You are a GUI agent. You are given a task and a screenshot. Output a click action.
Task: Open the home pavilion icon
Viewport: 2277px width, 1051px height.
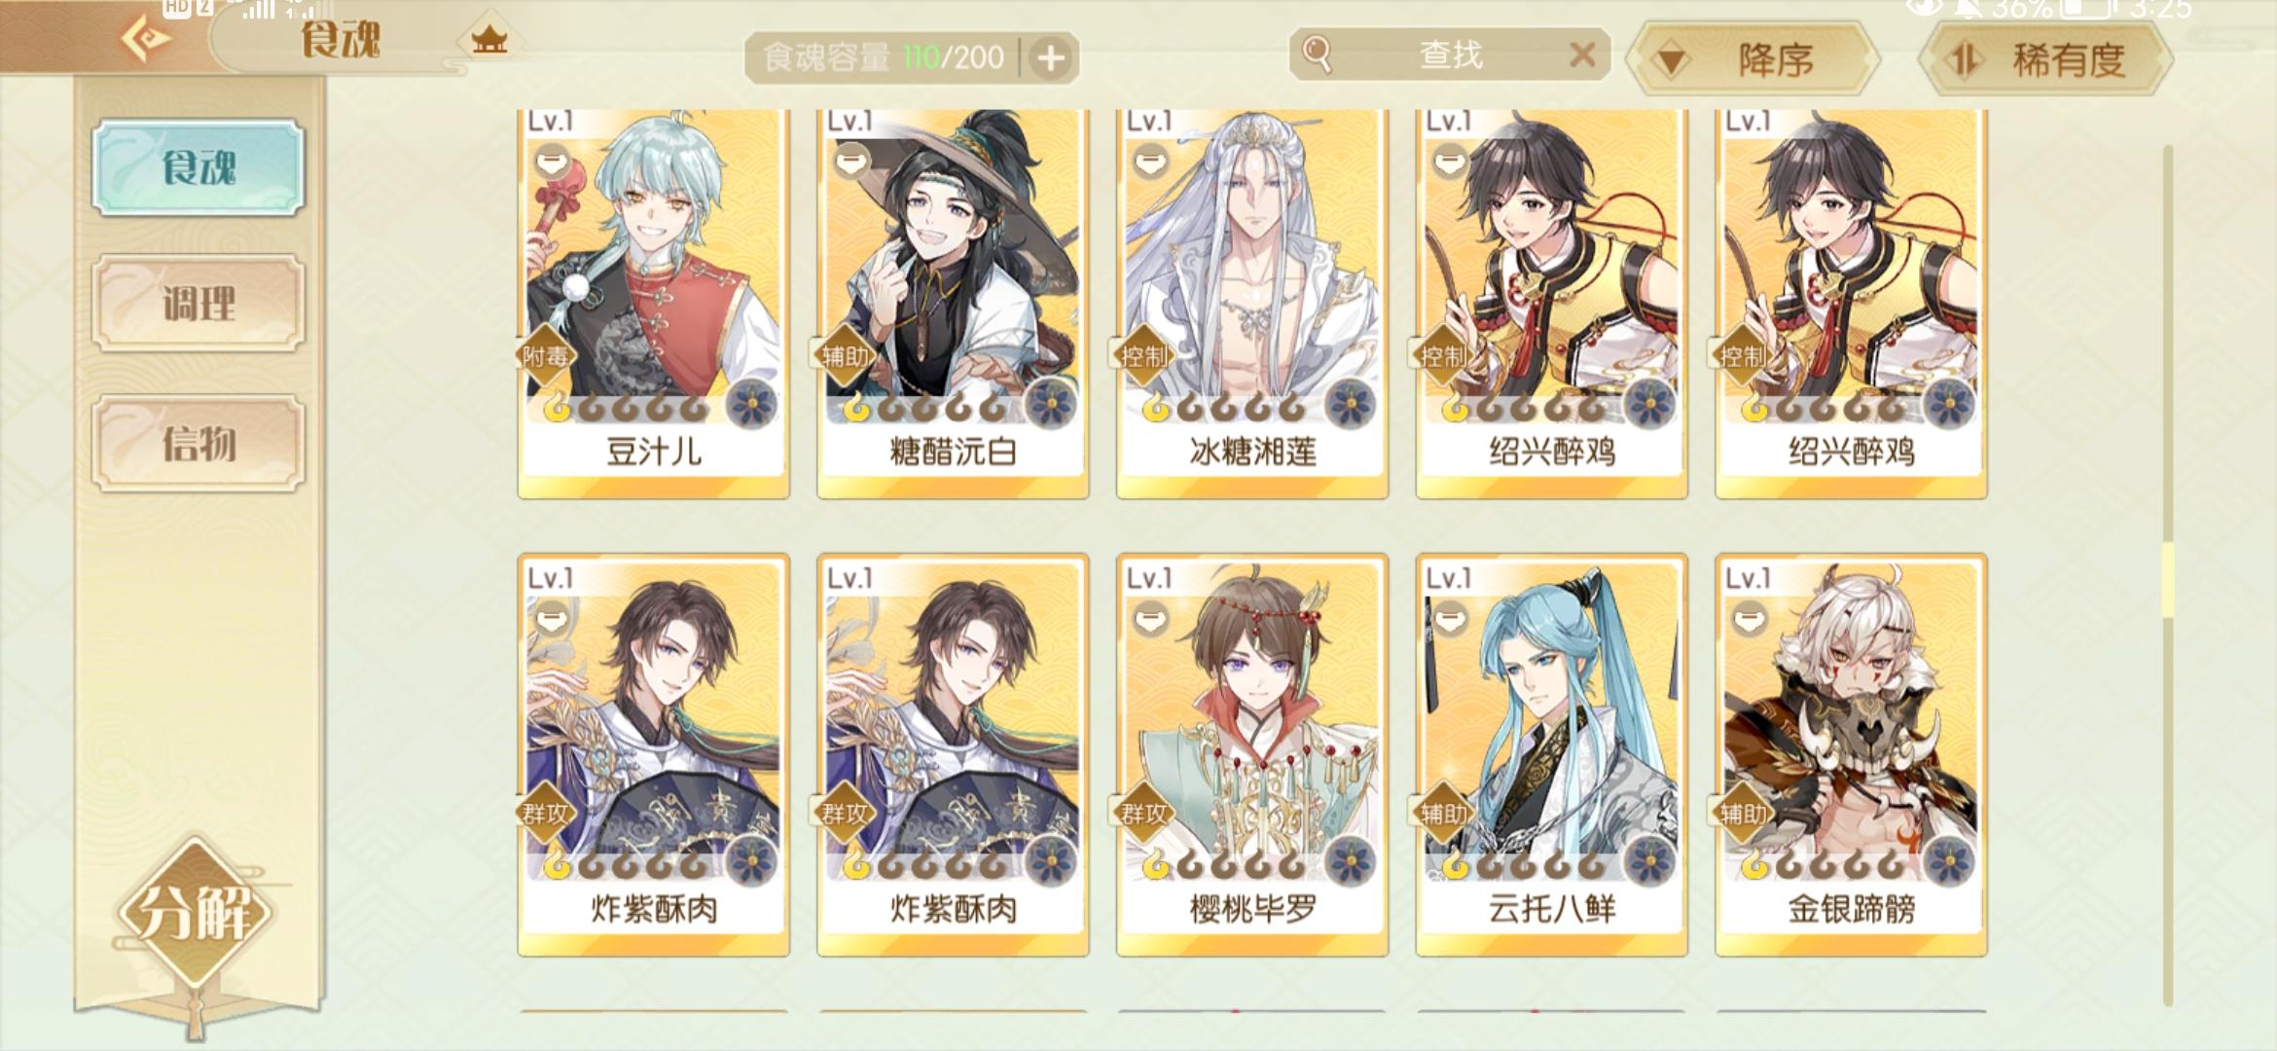488,41
